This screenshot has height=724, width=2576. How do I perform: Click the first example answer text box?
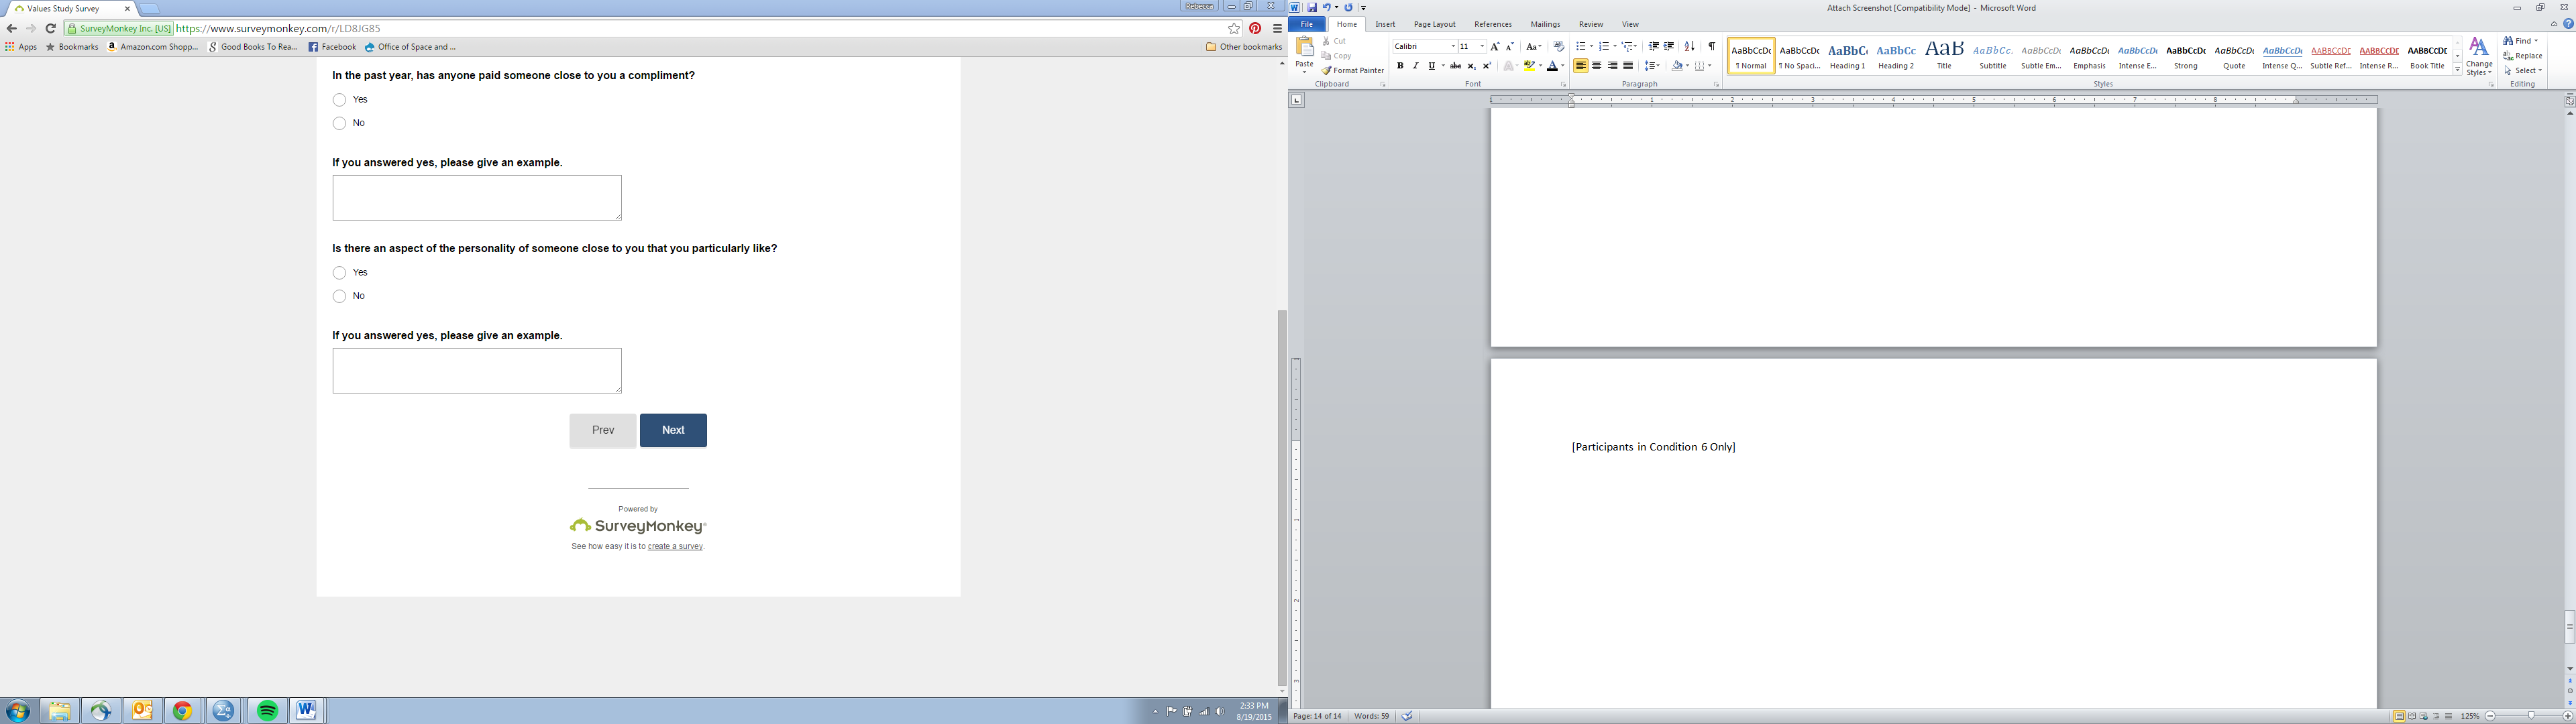tap(477, 198)
